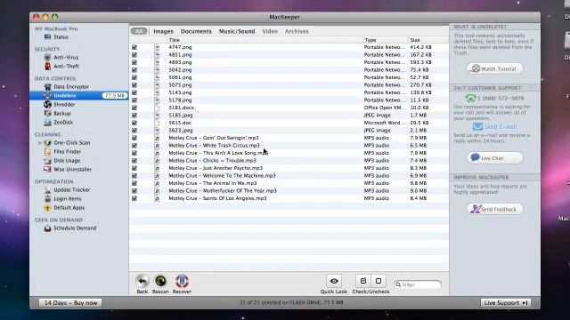
Task: Select the 5185.jpeg file row
Action: [x=289, y=116]
